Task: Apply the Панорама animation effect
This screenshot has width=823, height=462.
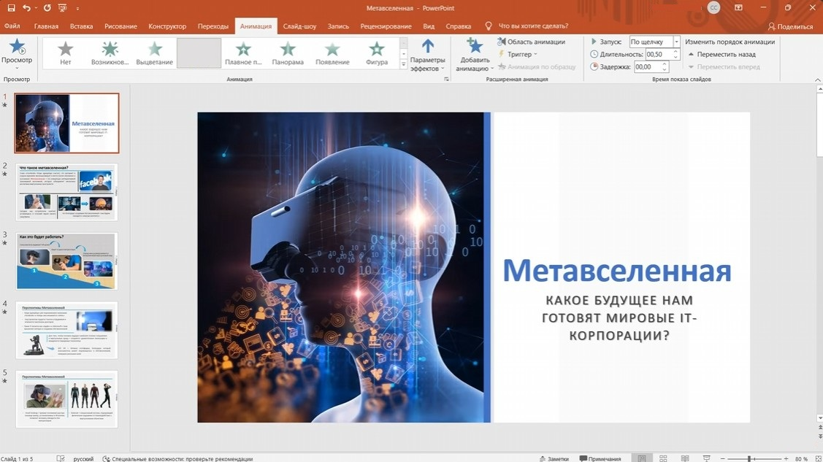Action: pyautogui.click(x=288, y=53)
